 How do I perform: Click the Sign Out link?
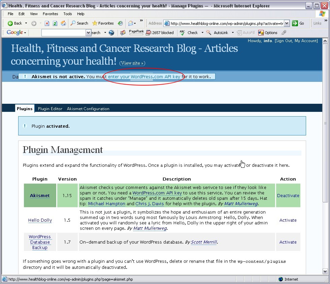coord(284,41)
